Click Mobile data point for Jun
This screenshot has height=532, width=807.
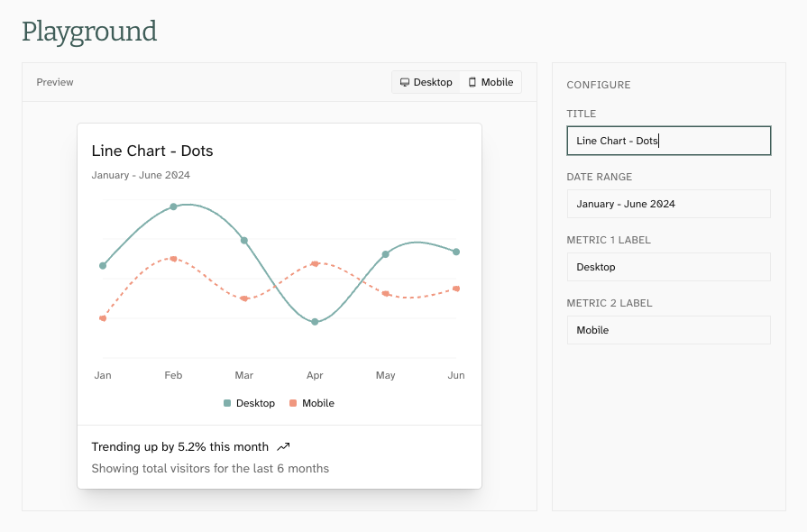[x=456, y=289]
